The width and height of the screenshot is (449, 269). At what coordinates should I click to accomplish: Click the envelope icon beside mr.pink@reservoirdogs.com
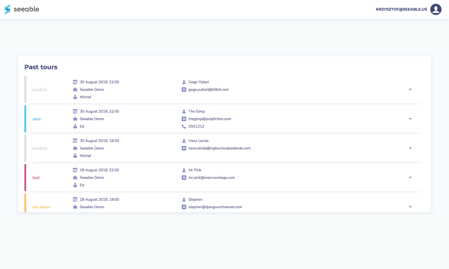184,177
